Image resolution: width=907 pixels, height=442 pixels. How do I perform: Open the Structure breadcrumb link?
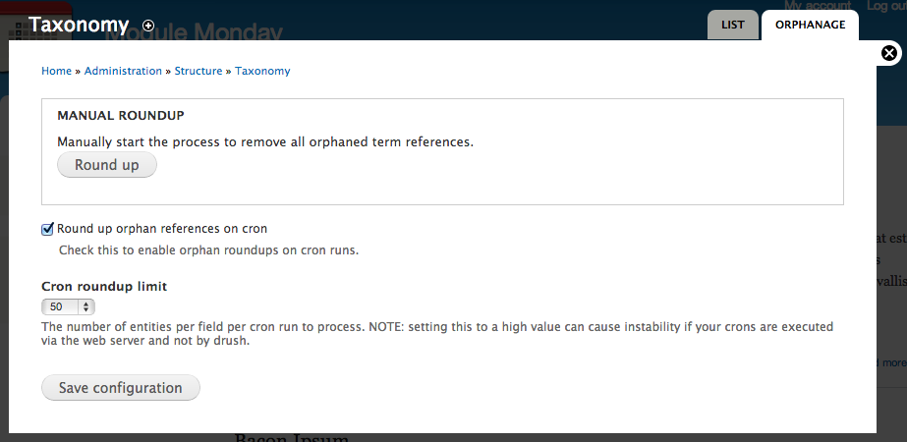198,71
